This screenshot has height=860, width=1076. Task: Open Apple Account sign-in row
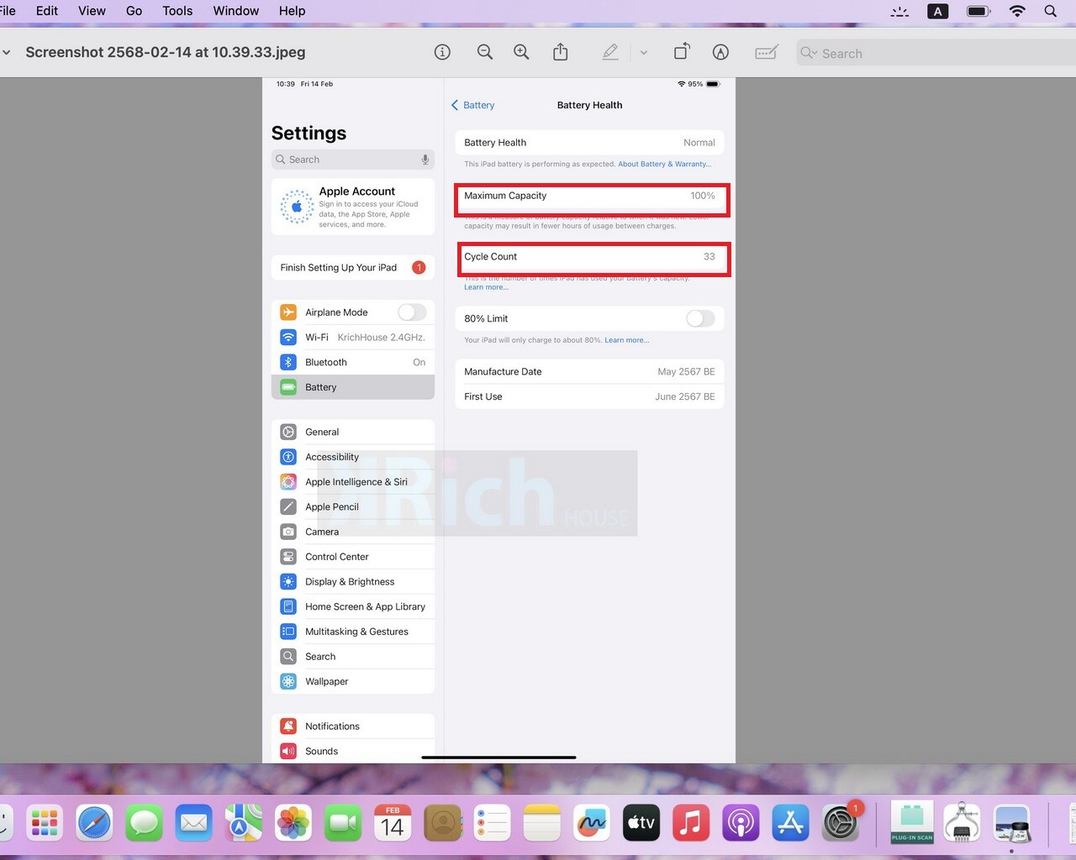click(353, 207)
